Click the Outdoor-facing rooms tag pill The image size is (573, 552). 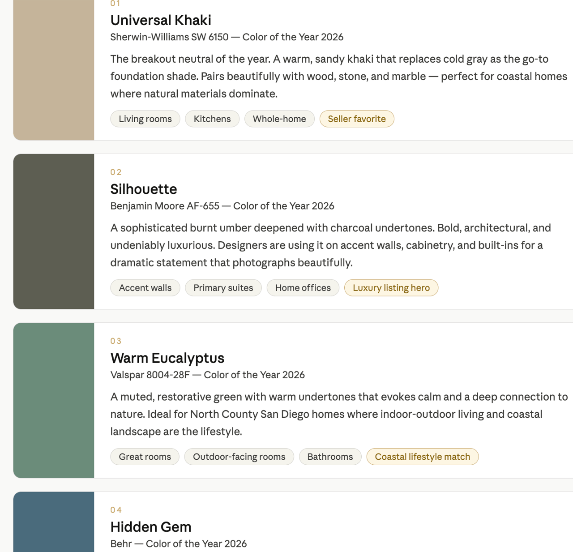pos(239,456)
